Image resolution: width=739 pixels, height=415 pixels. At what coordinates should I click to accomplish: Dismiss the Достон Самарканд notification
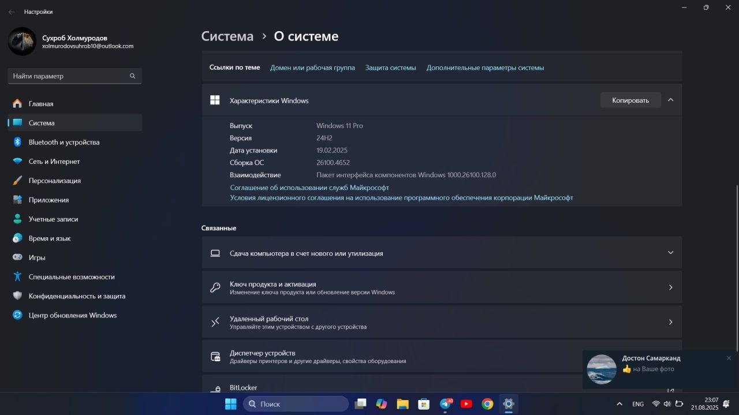click(x=729, y=358)
